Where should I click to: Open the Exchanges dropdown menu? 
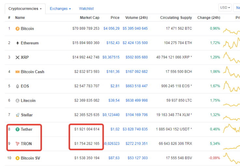tap(60, 9)
